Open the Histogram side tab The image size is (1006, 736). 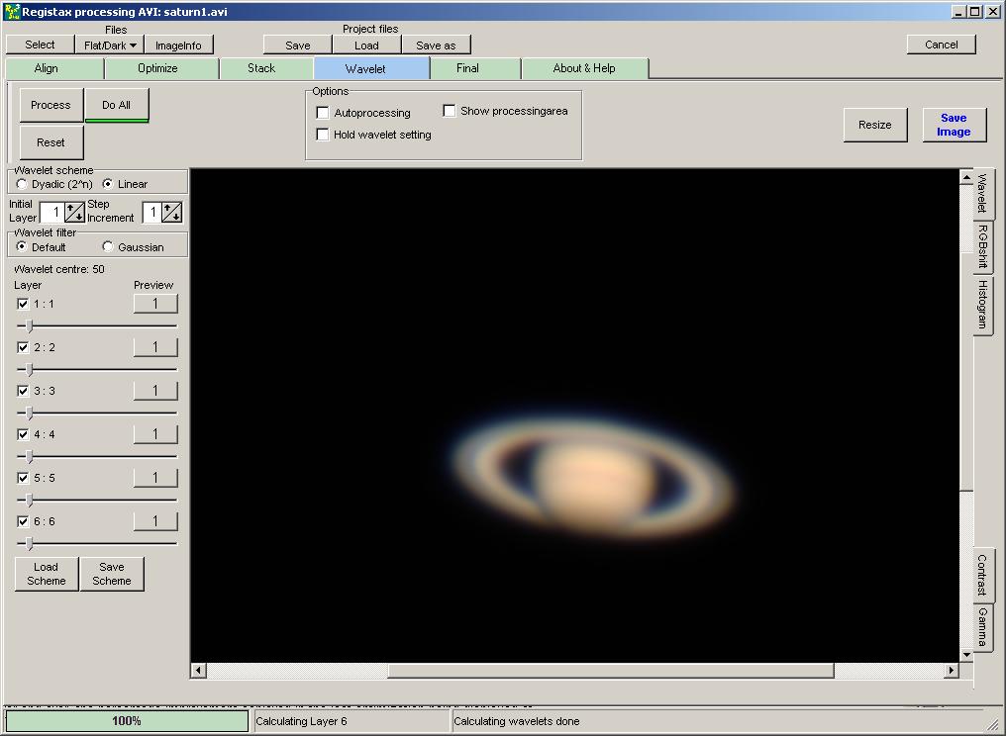pyautogui.click(x=982, y=305)
